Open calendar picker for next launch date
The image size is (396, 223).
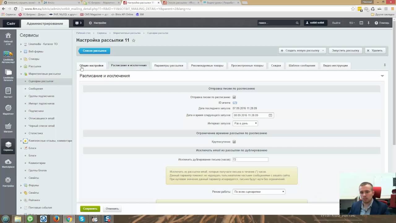tap(270, 115)
